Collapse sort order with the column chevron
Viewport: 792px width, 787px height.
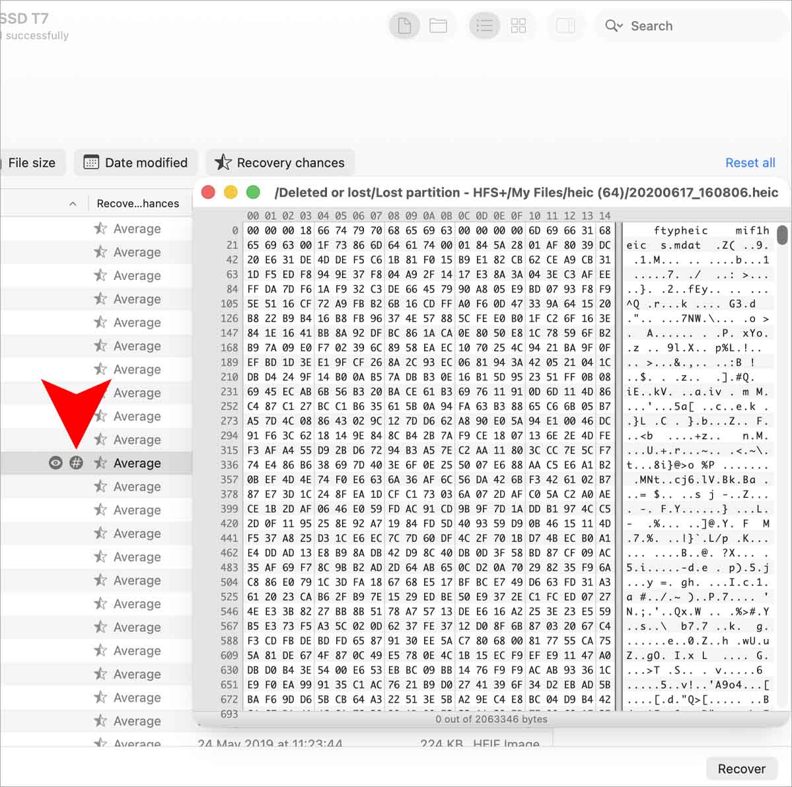72,203
